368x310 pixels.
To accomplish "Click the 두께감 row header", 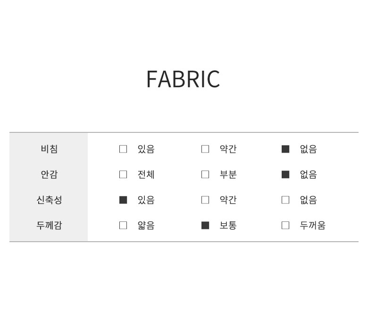I will tap(49, 225).
